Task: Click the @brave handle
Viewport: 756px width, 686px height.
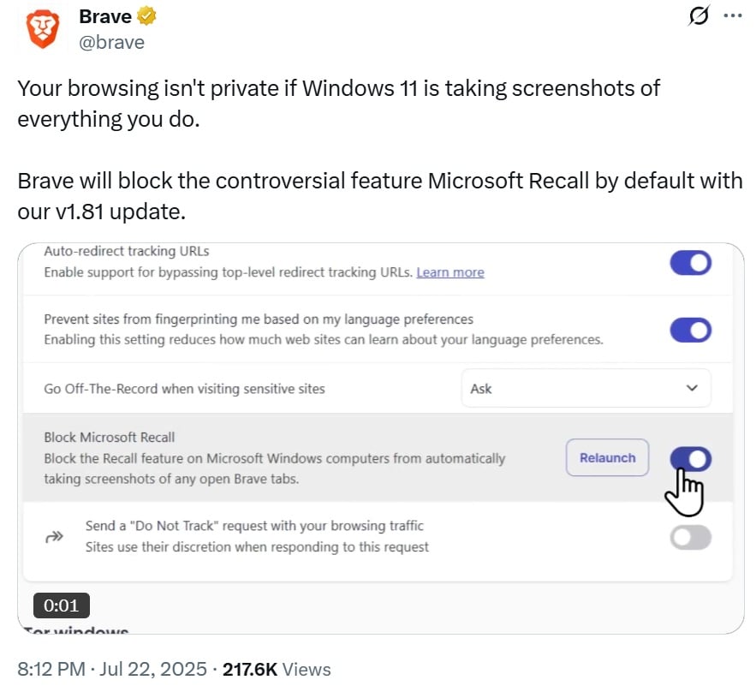Action: point(111,43)
